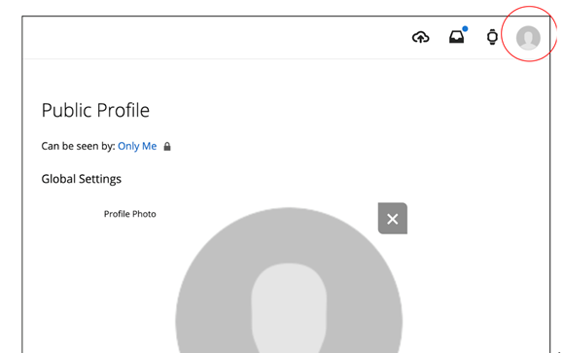
Task: Click the tray shape of inbox icon
Action: (x=456, y=38)
